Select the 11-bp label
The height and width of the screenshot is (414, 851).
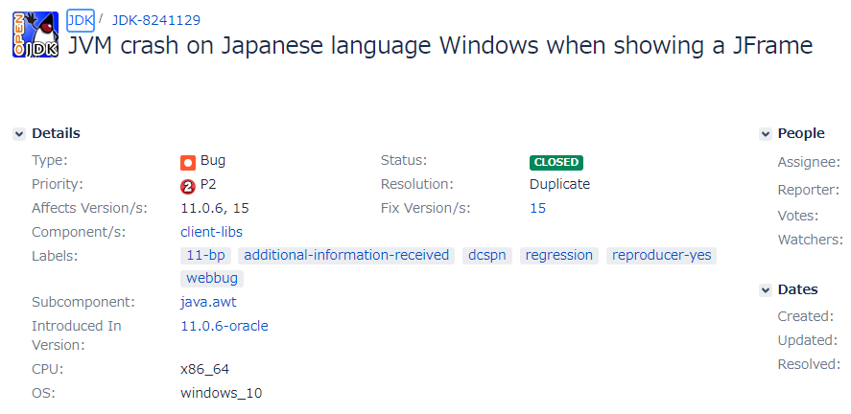click(205, 255)
